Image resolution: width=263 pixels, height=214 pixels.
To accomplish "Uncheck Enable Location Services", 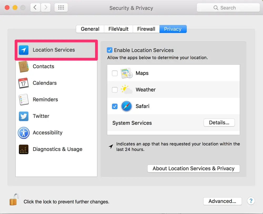I will point(110,50).
